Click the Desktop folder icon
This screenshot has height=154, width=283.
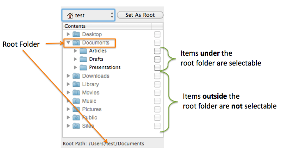pos(76,34)
